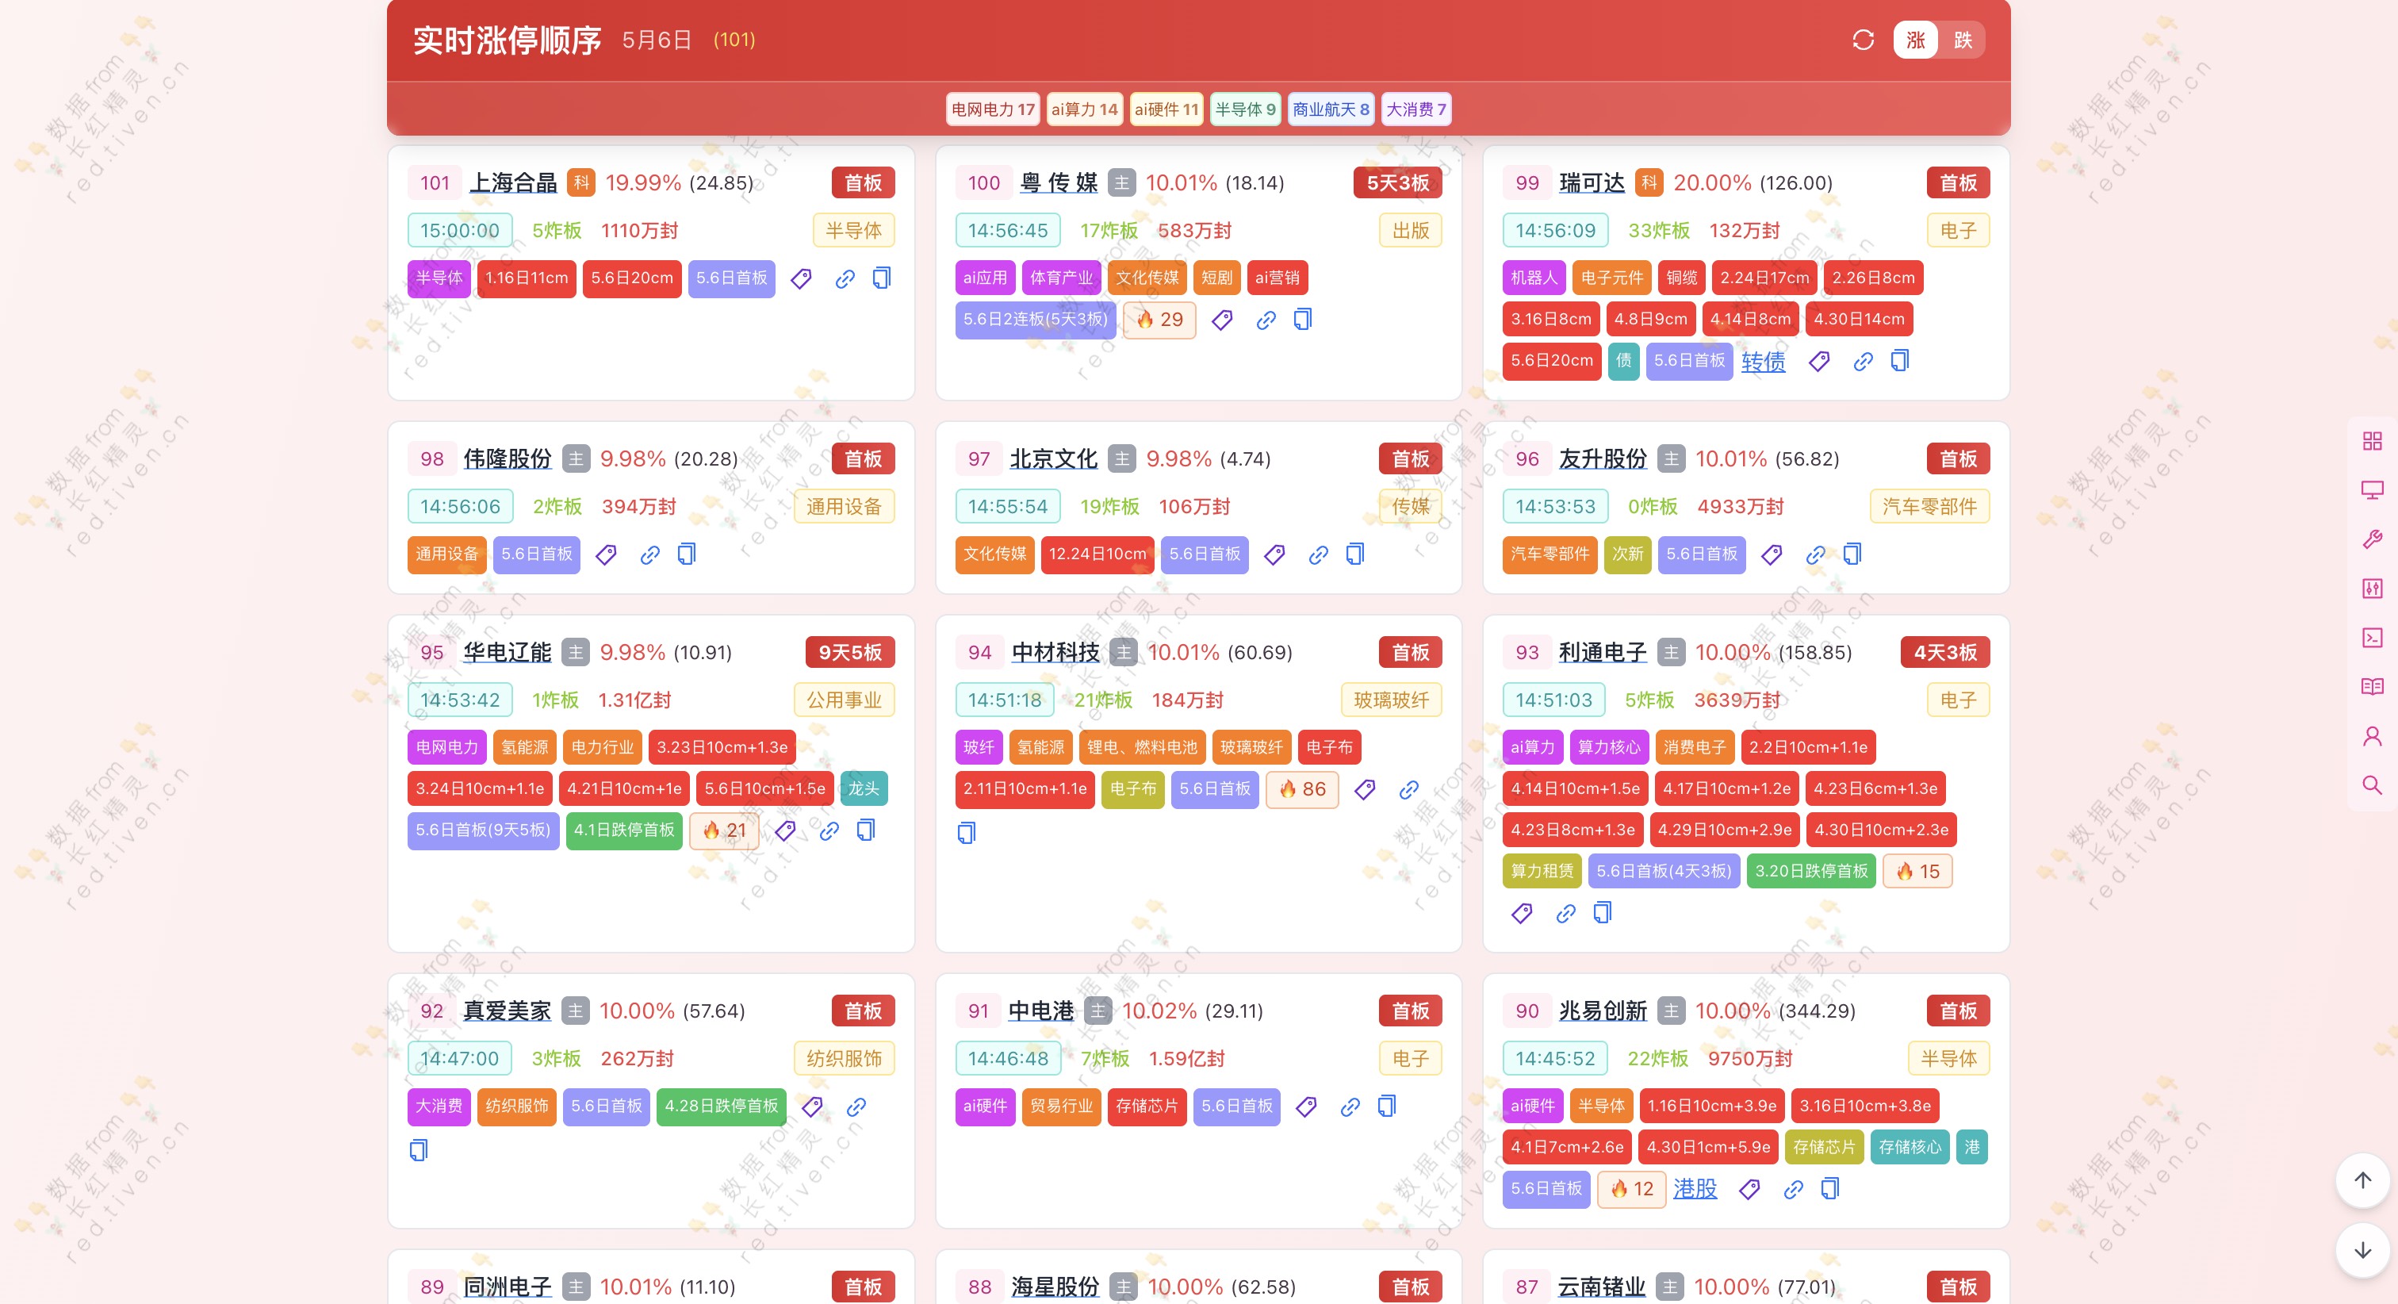
Task: Open the book icon in right sidebar
Action: coord(2372,688)
